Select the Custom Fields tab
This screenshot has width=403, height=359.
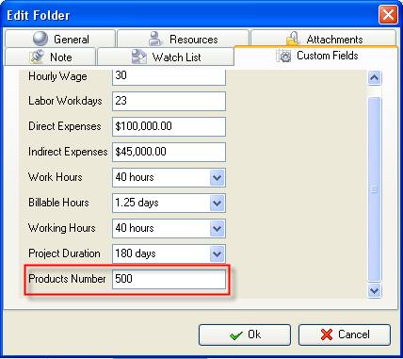(316, 56)
